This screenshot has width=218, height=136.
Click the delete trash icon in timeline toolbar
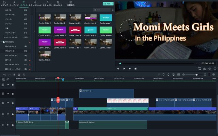14,74
